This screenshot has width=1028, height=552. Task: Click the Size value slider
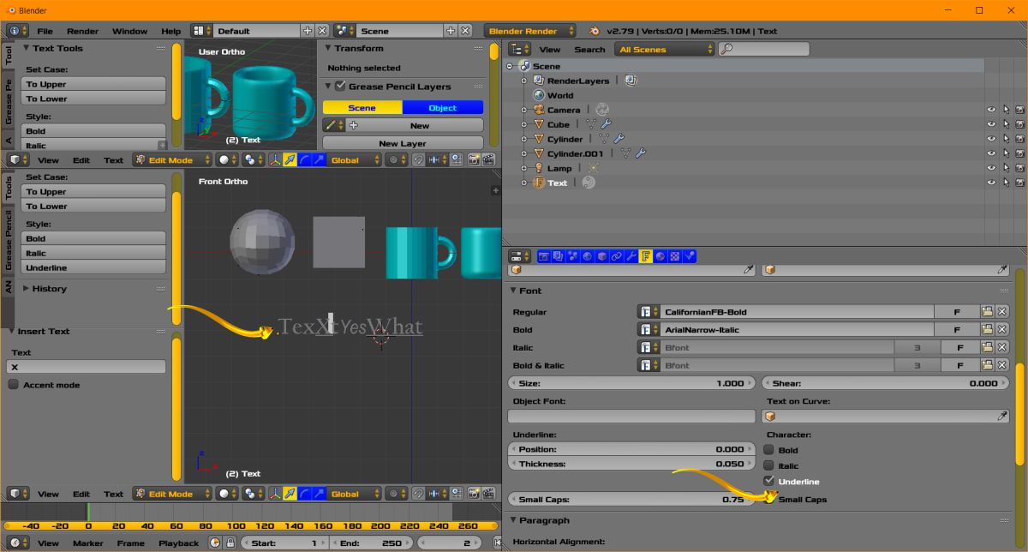point(630,383)
